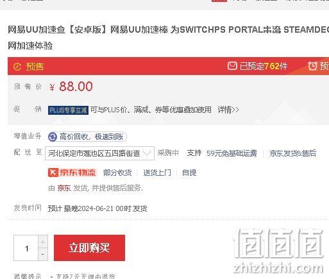329x279 pixels.
Task: Click the red 京东 seller link
Action: [64, 188]
